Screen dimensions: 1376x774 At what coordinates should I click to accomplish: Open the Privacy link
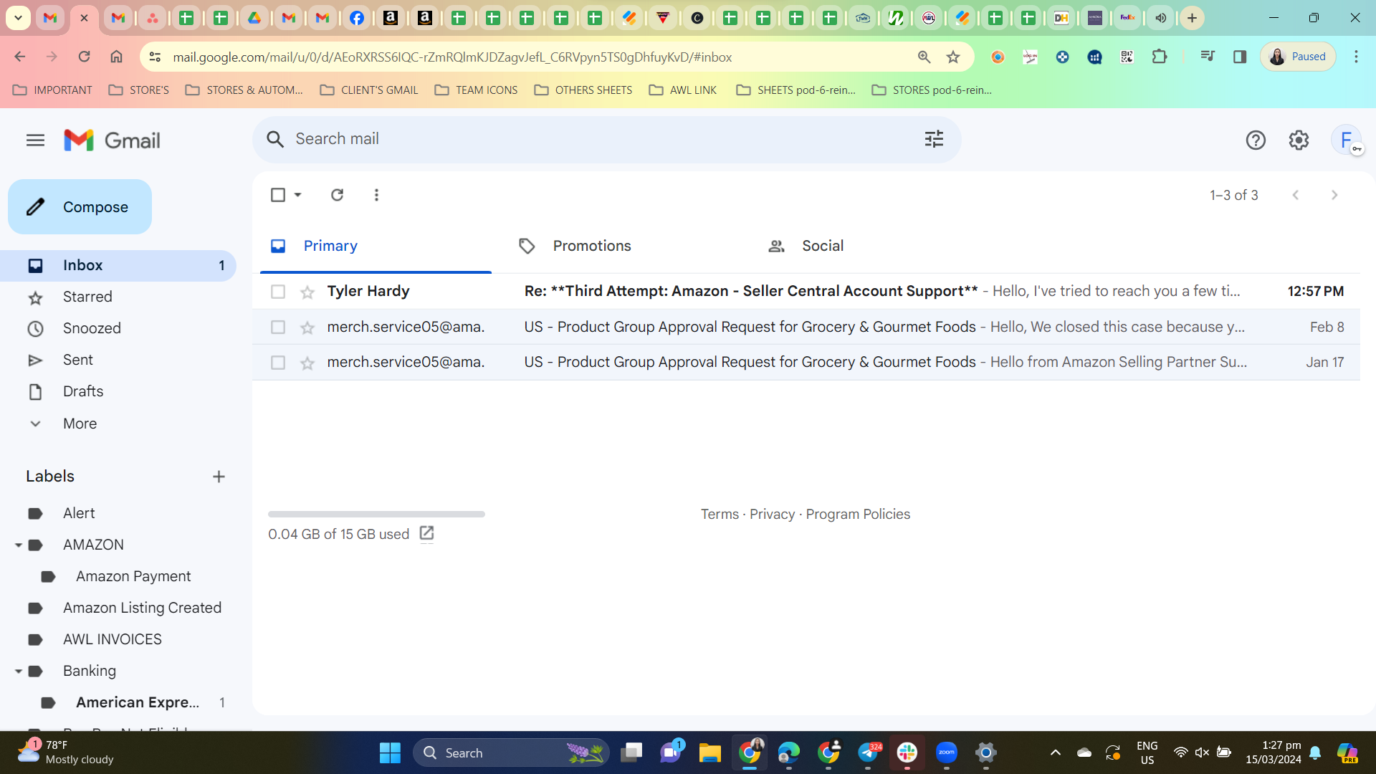(x=772, y=515)
